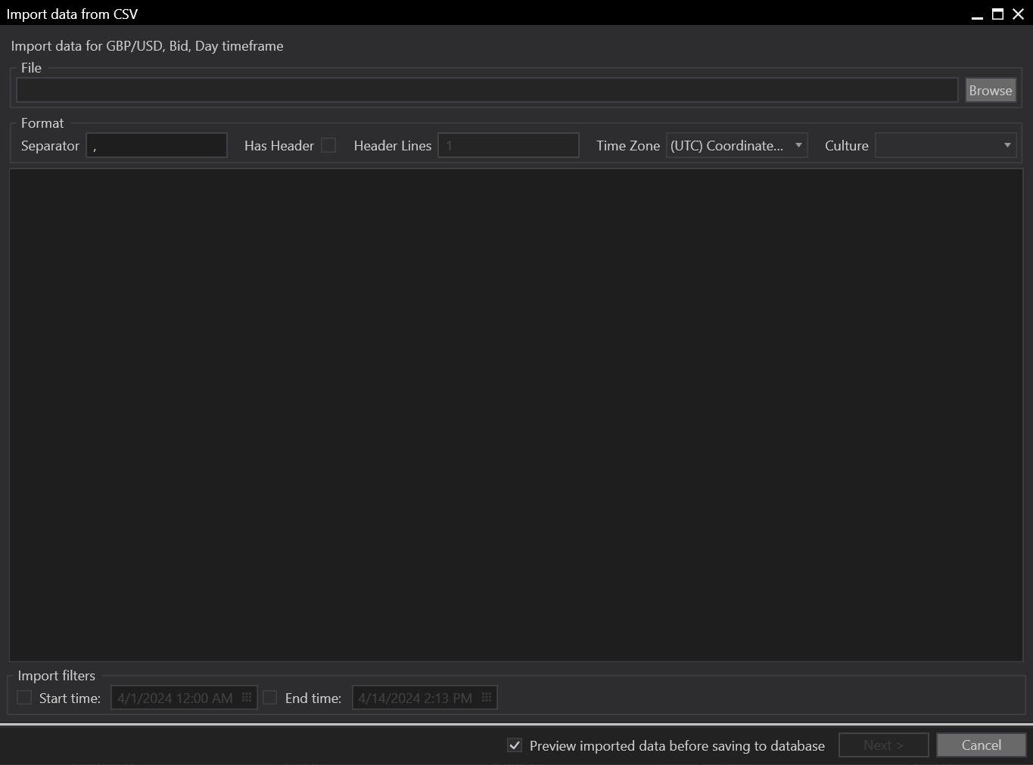Uncheck Preview imported data before saving

[x=515, y=745]
